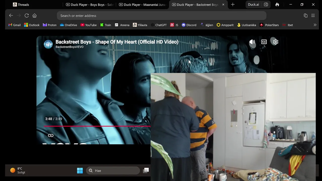
Task: Open the äijjien bookmark
Action: point(207,25)
